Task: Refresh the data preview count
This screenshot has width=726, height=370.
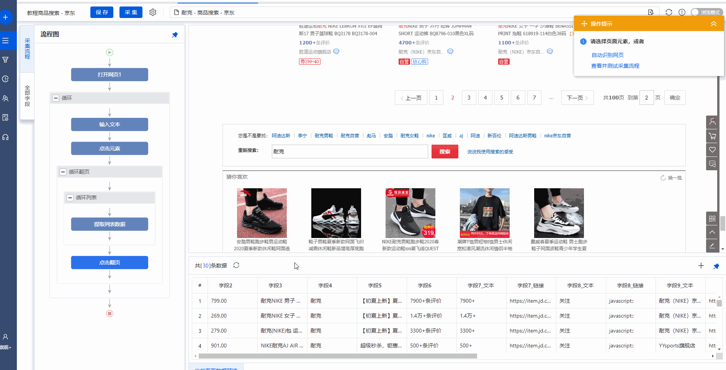Action: coord(236,265)
